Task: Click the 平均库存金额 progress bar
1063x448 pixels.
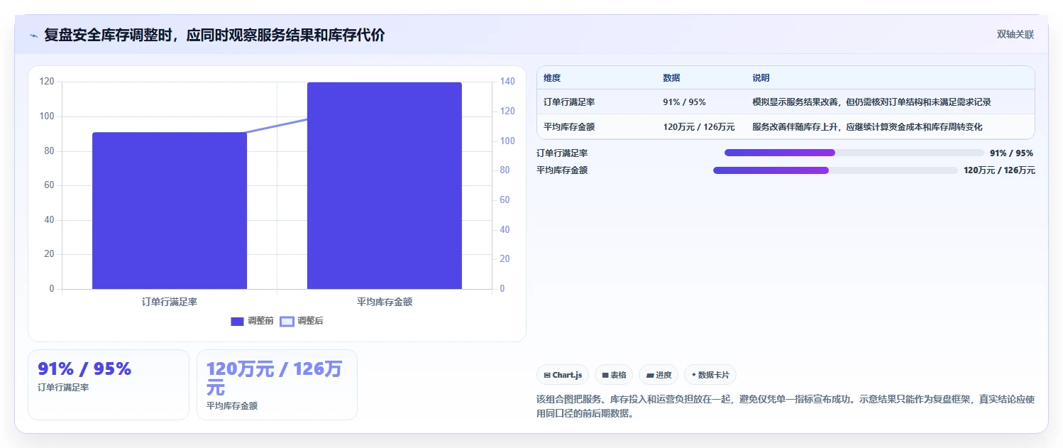Action: tap(835, 170)
